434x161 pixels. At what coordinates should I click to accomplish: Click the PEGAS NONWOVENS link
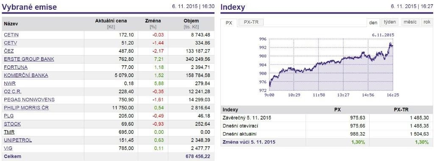click(x=29, y=100)
